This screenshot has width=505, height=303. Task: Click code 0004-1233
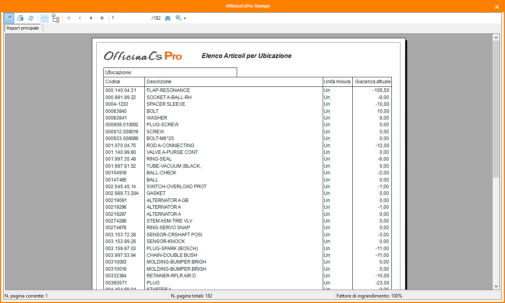(x=118, y=104)
